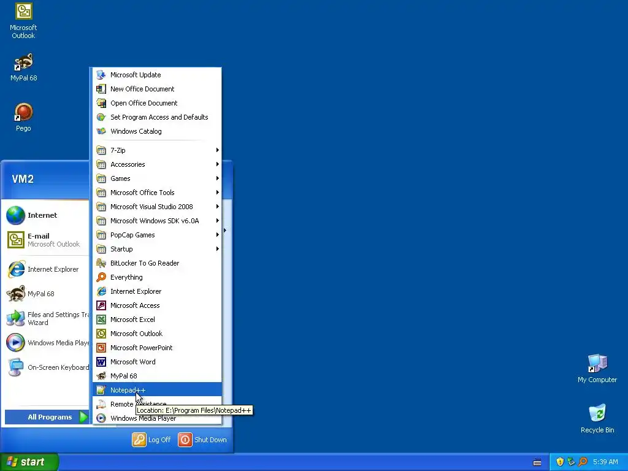Click the Log Off button

[x=151, y=440]
